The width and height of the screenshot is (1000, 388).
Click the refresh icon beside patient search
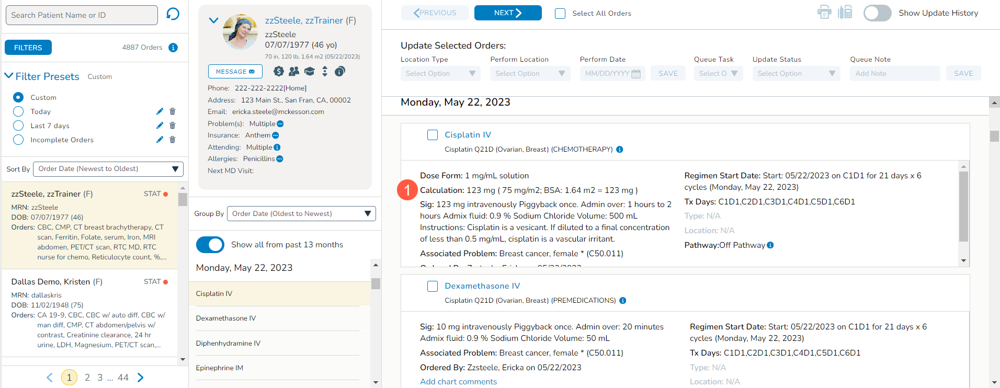point(173,14)
